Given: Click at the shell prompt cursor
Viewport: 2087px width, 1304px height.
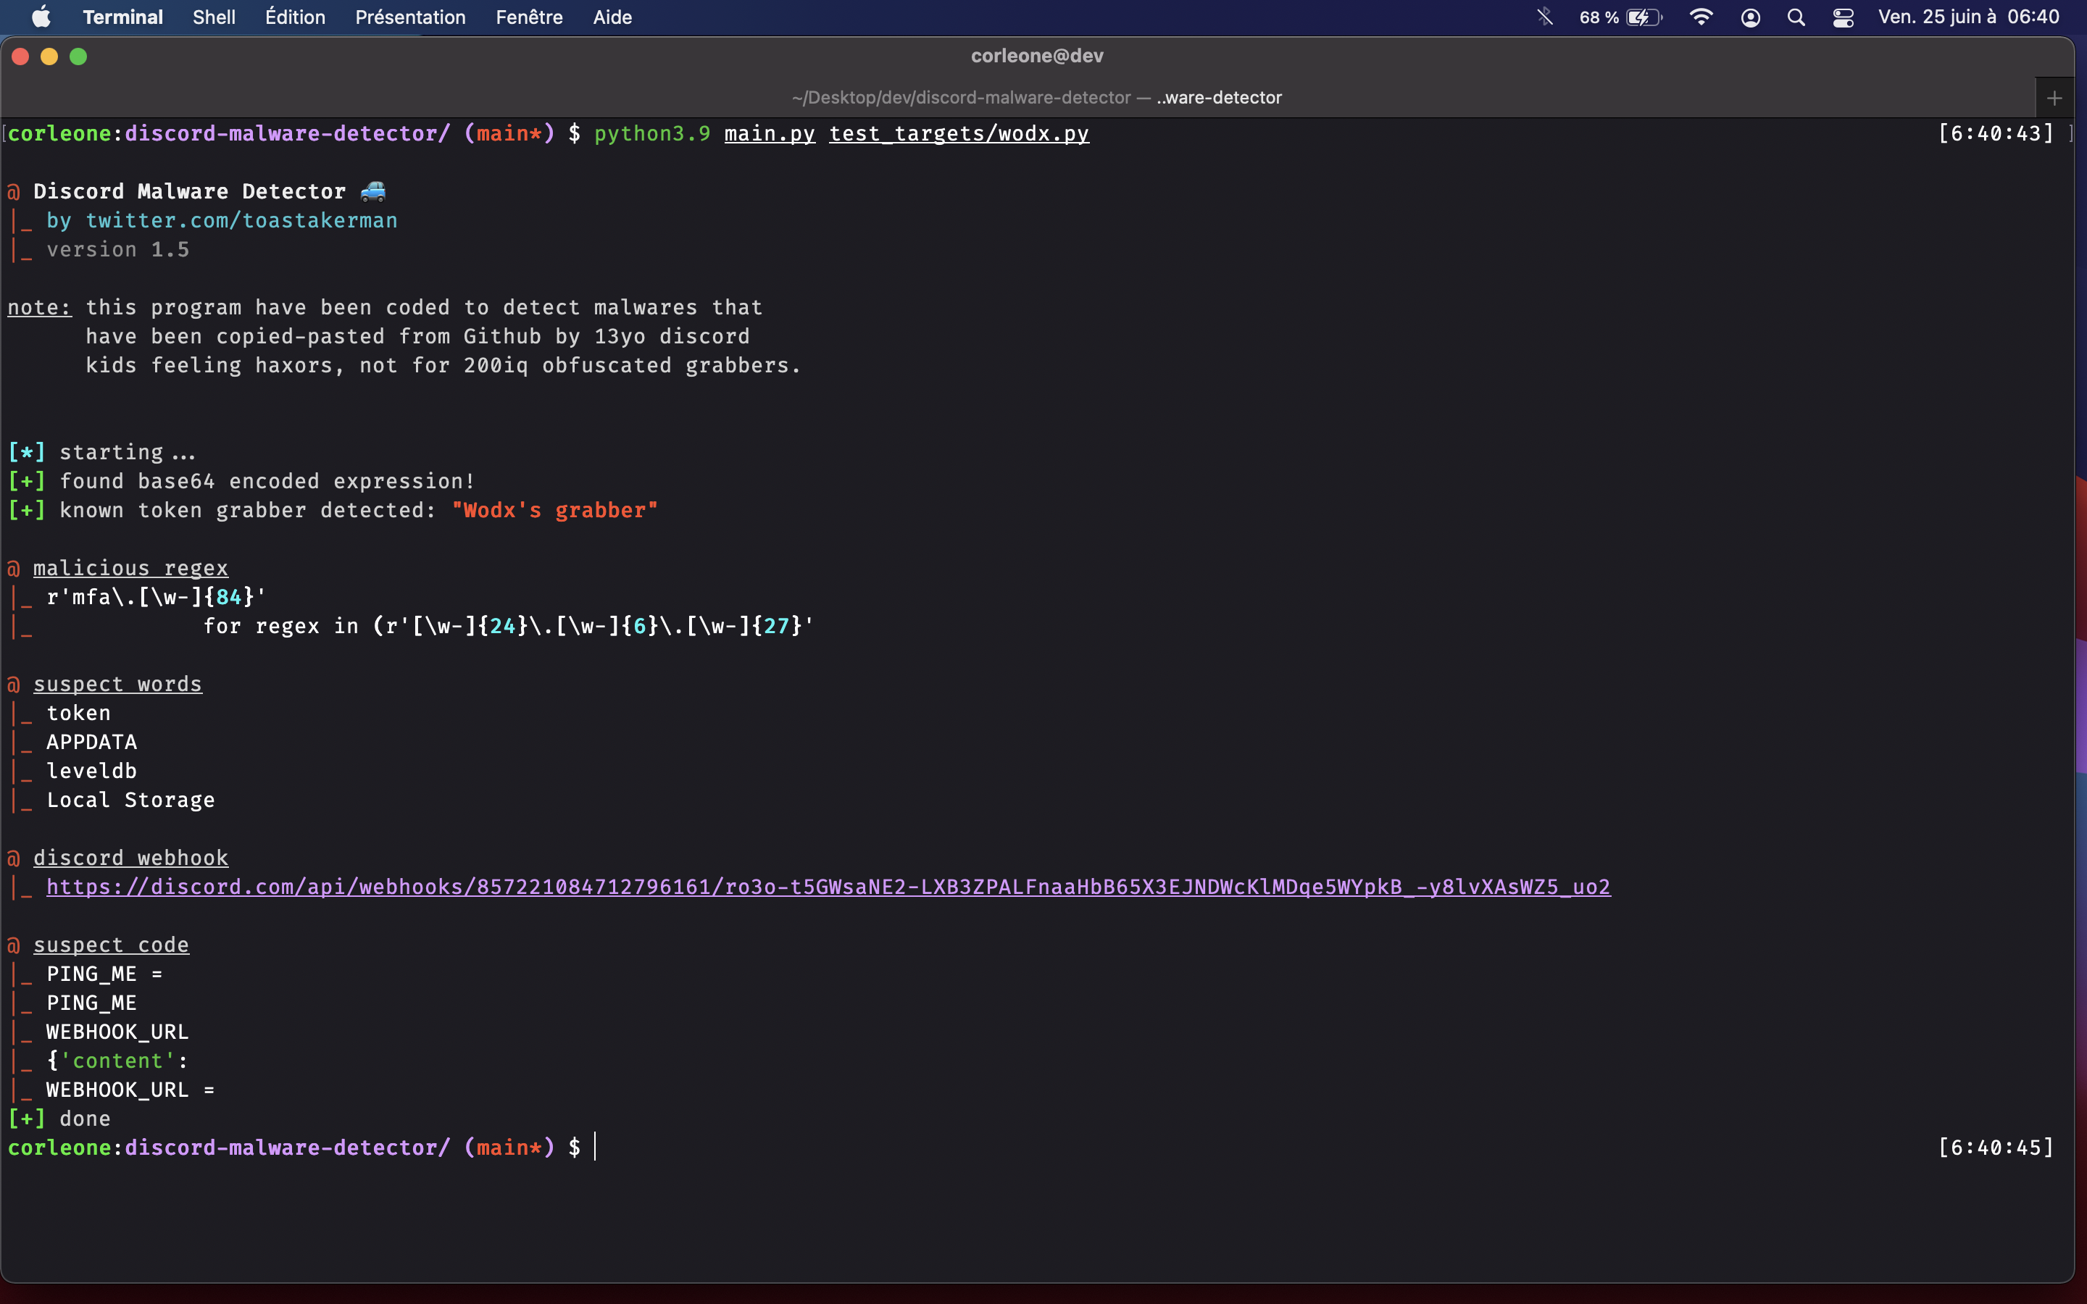Looking at the screenshot, I should coord(595,1147).
